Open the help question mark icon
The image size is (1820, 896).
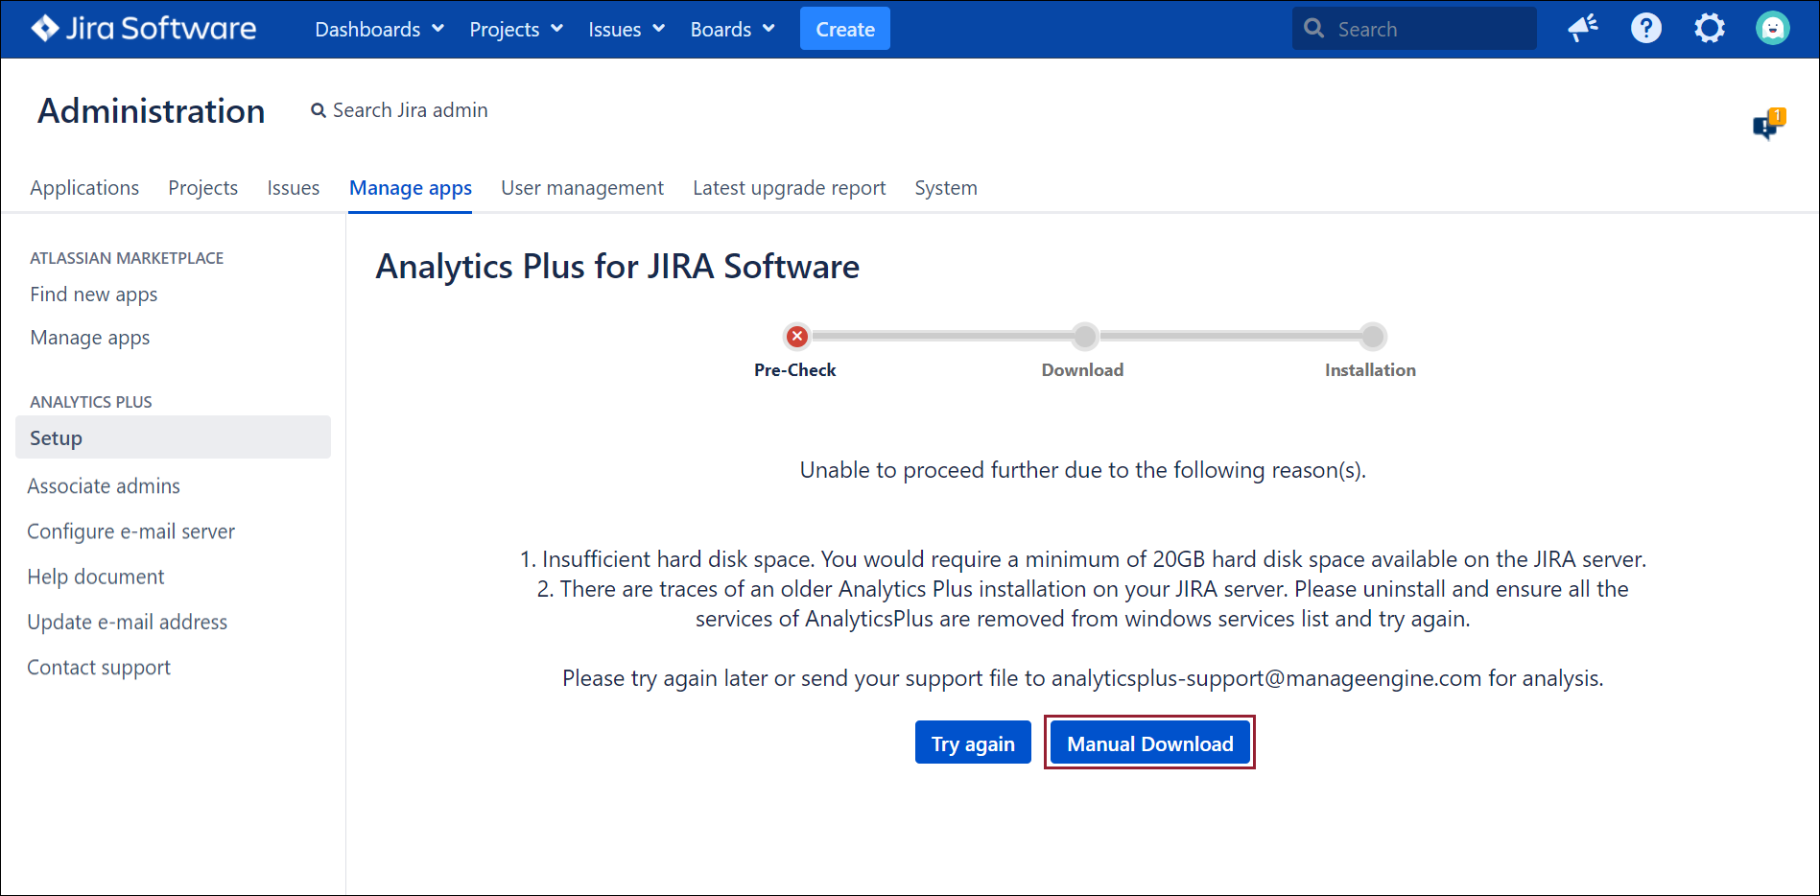point(1645,29)
